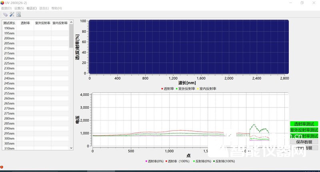
Task: Select the 200nm row
Action: (x=36, y=38)
